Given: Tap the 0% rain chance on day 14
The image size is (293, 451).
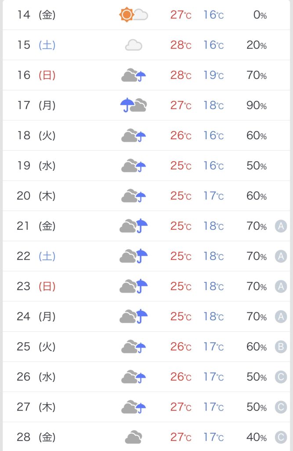Looking at the screenshot, I should click(x=260, y=15).
